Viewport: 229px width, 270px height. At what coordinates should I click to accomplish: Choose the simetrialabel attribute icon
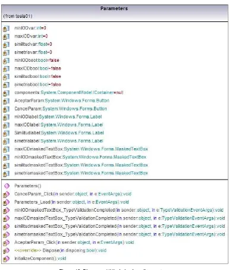(x=6, y=142)
